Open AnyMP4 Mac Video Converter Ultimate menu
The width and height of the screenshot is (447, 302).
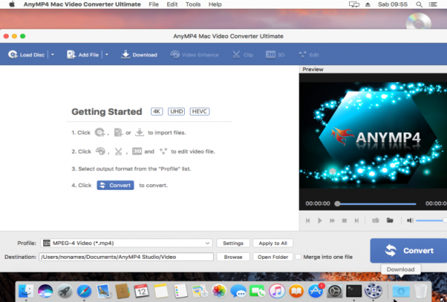(x=82, y=4)
